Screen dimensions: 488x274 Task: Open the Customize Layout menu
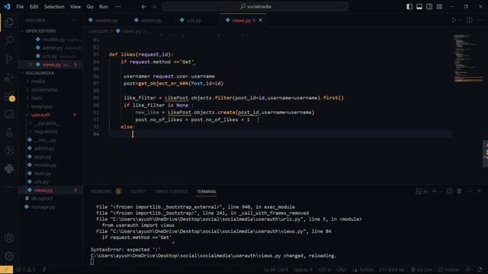(x=439, y=7)
